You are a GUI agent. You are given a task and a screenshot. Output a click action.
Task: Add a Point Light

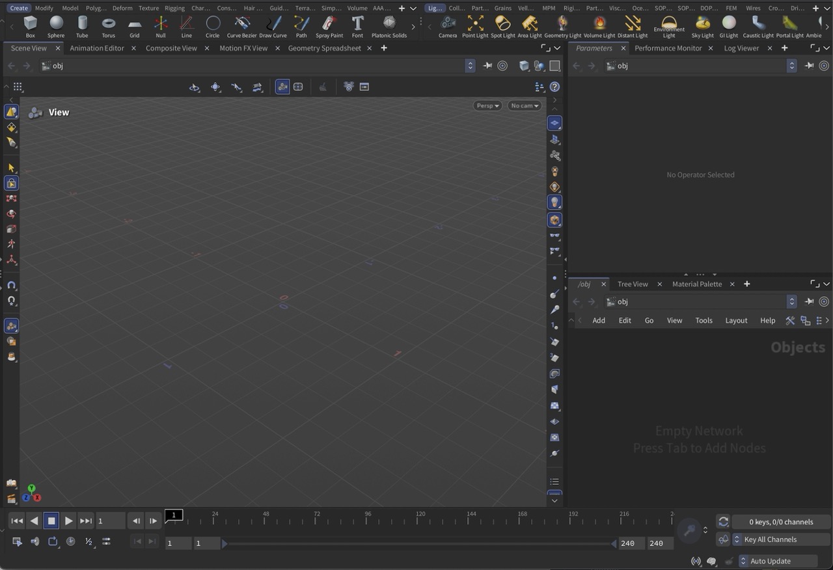click(475, 27)
